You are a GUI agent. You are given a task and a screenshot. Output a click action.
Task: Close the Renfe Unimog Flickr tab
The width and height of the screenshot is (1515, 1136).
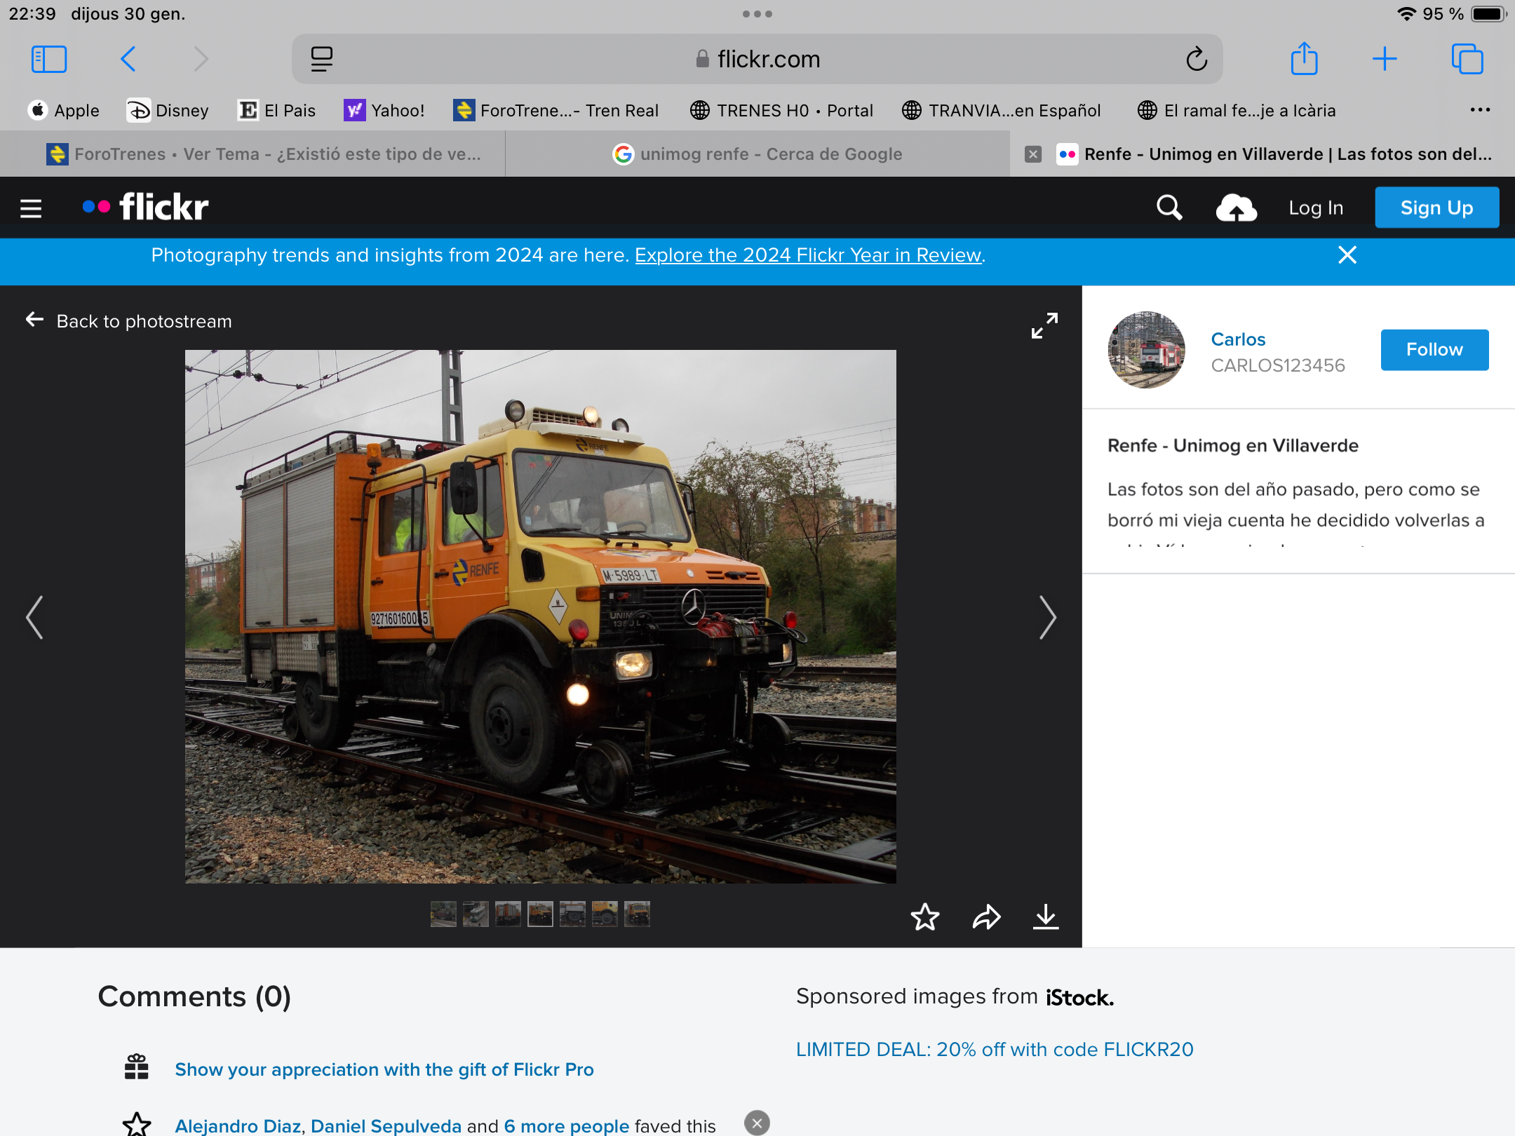point(1033,154)
